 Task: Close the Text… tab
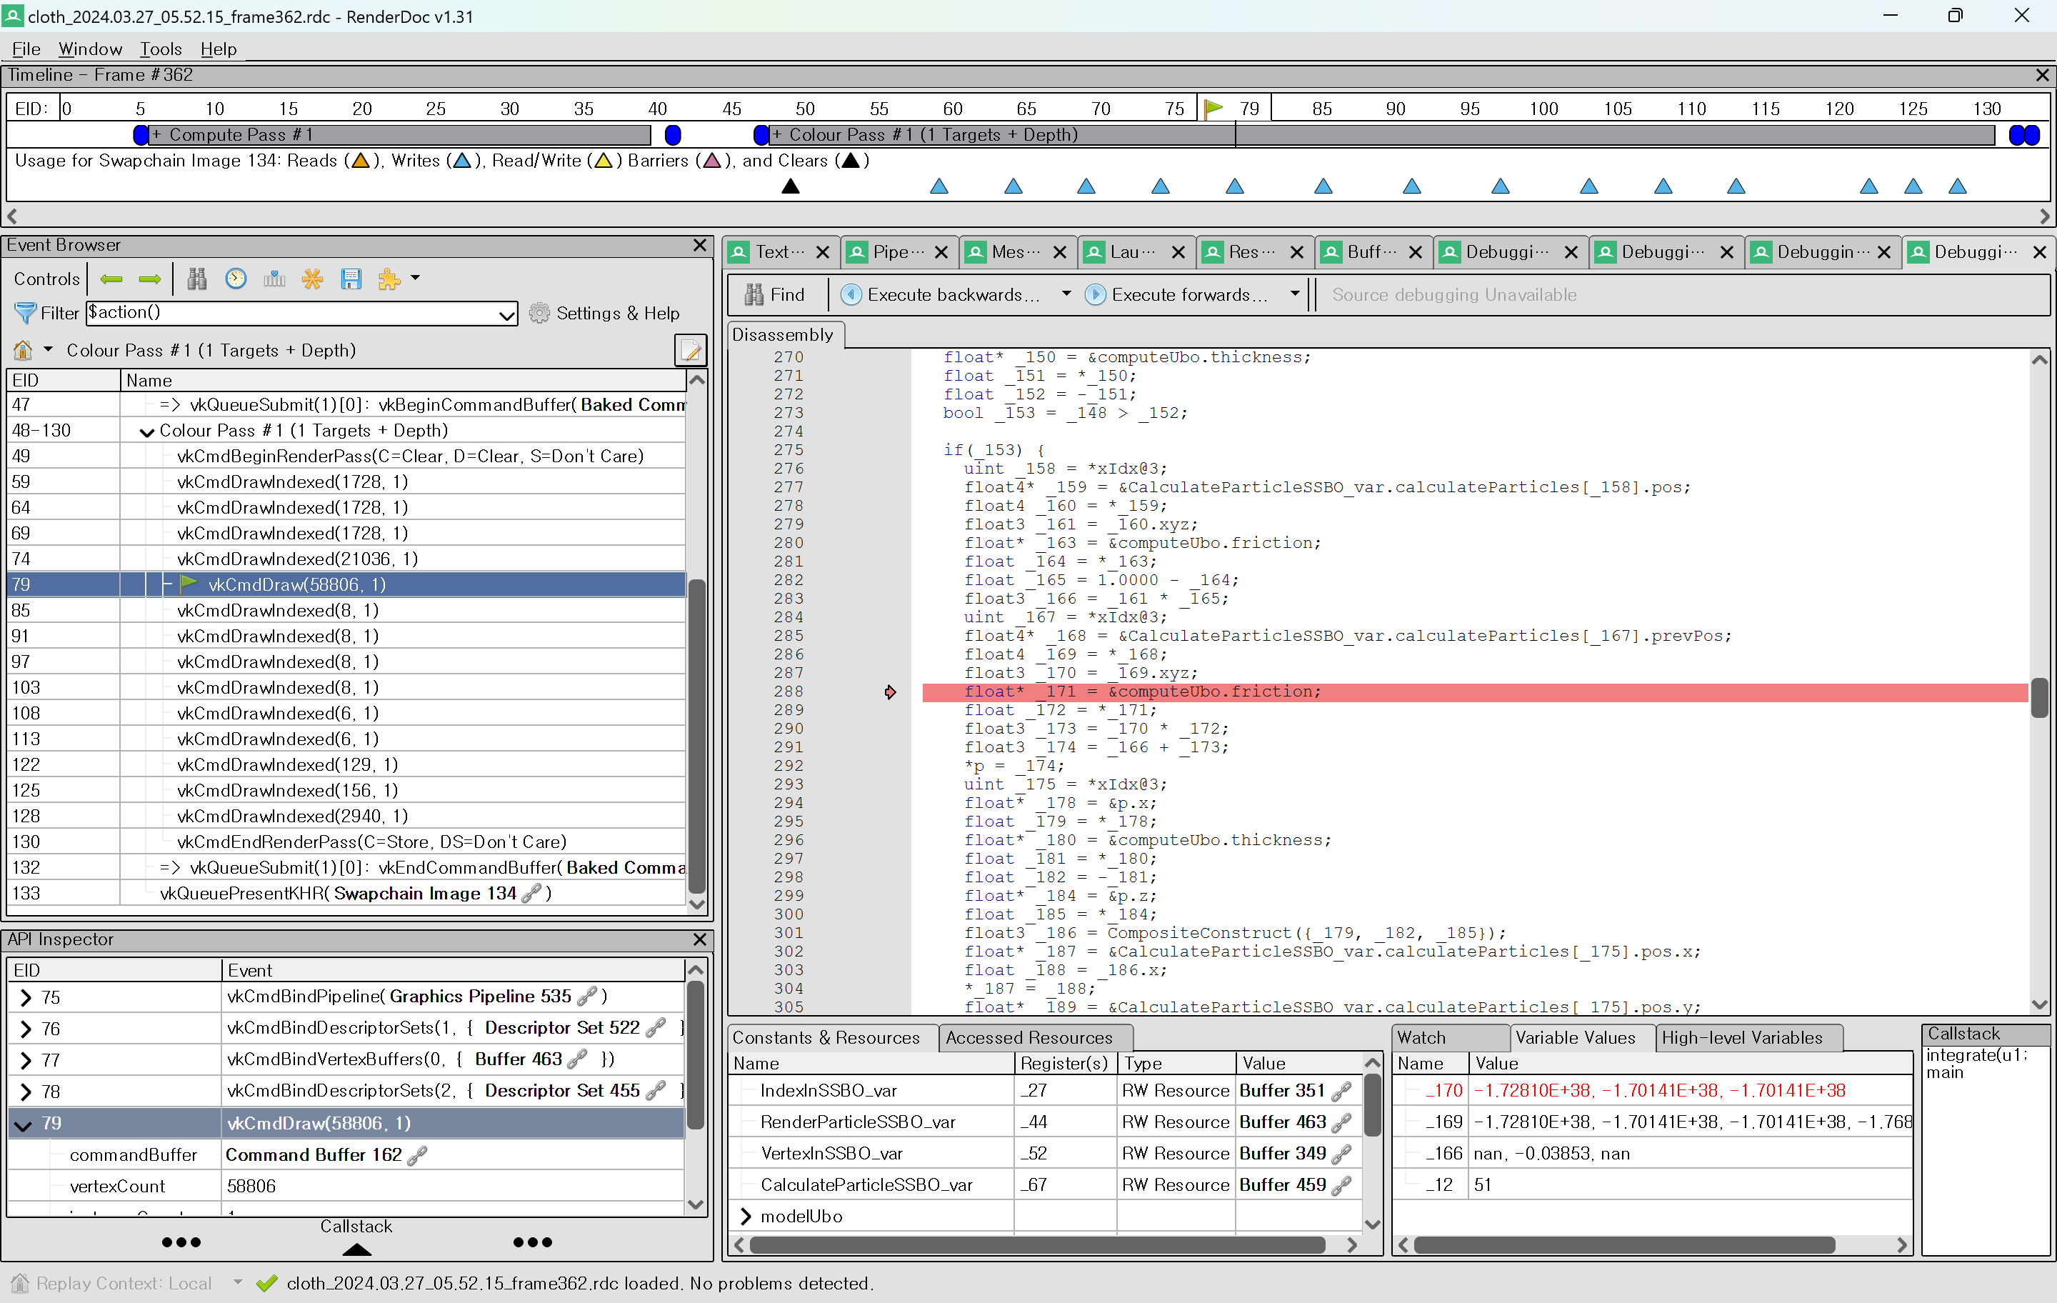coord(823,252)
